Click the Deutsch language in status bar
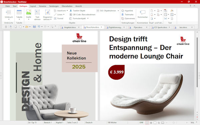200x125 pixels. 89,123
